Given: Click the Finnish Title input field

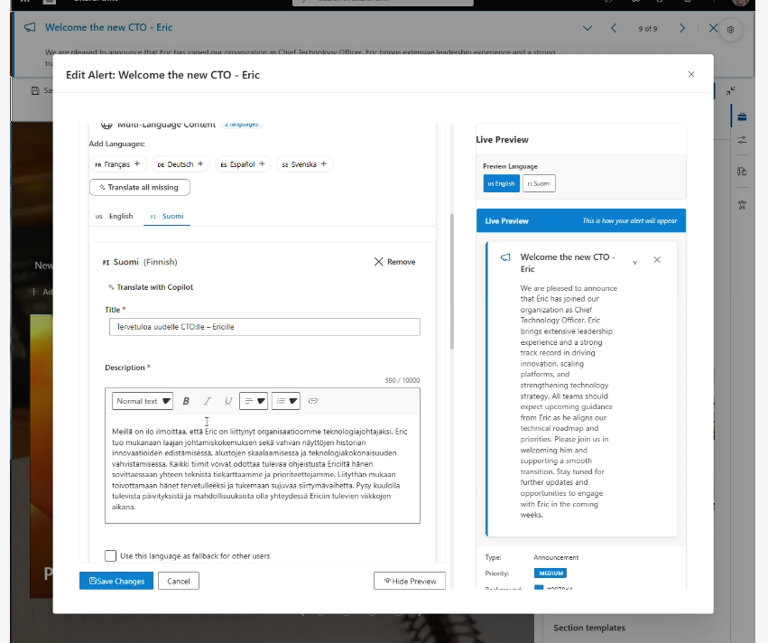Looking at the screenshot, I should point(263,327).
